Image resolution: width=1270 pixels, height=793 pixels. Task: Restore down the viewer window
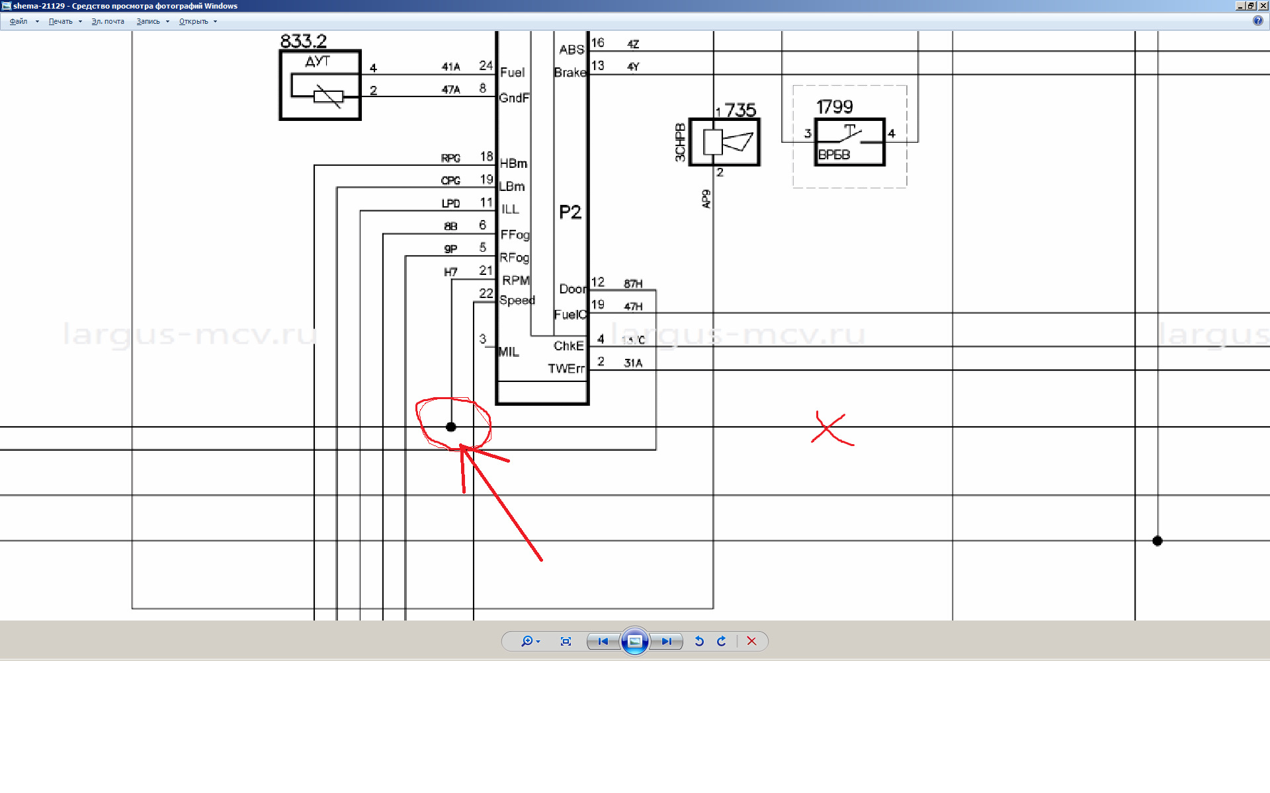point(1250,5)
